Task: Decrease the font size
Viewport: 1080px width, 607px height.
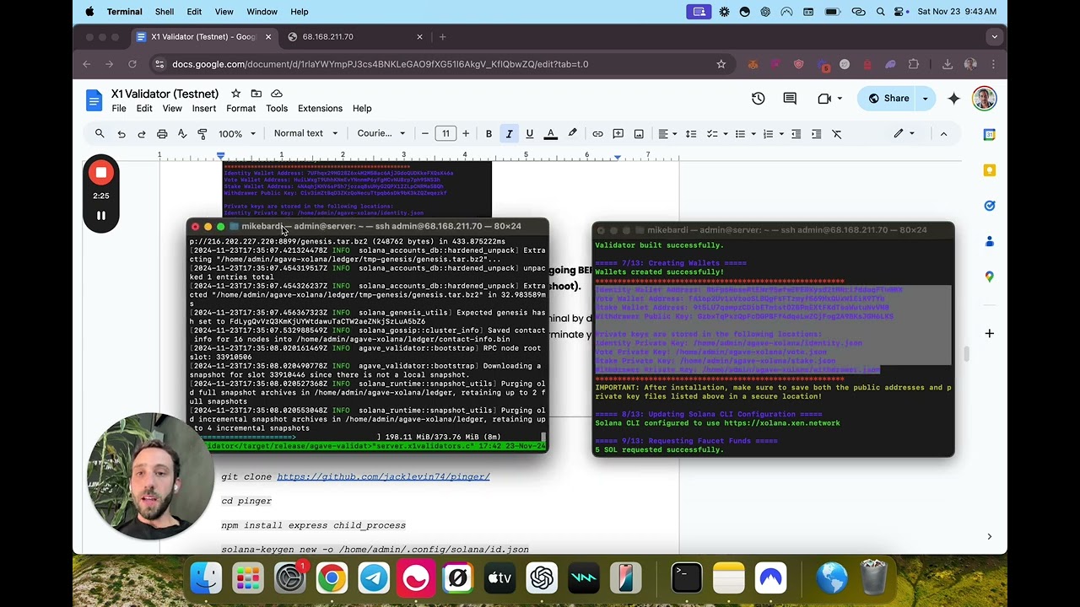Action: [424, 133]
